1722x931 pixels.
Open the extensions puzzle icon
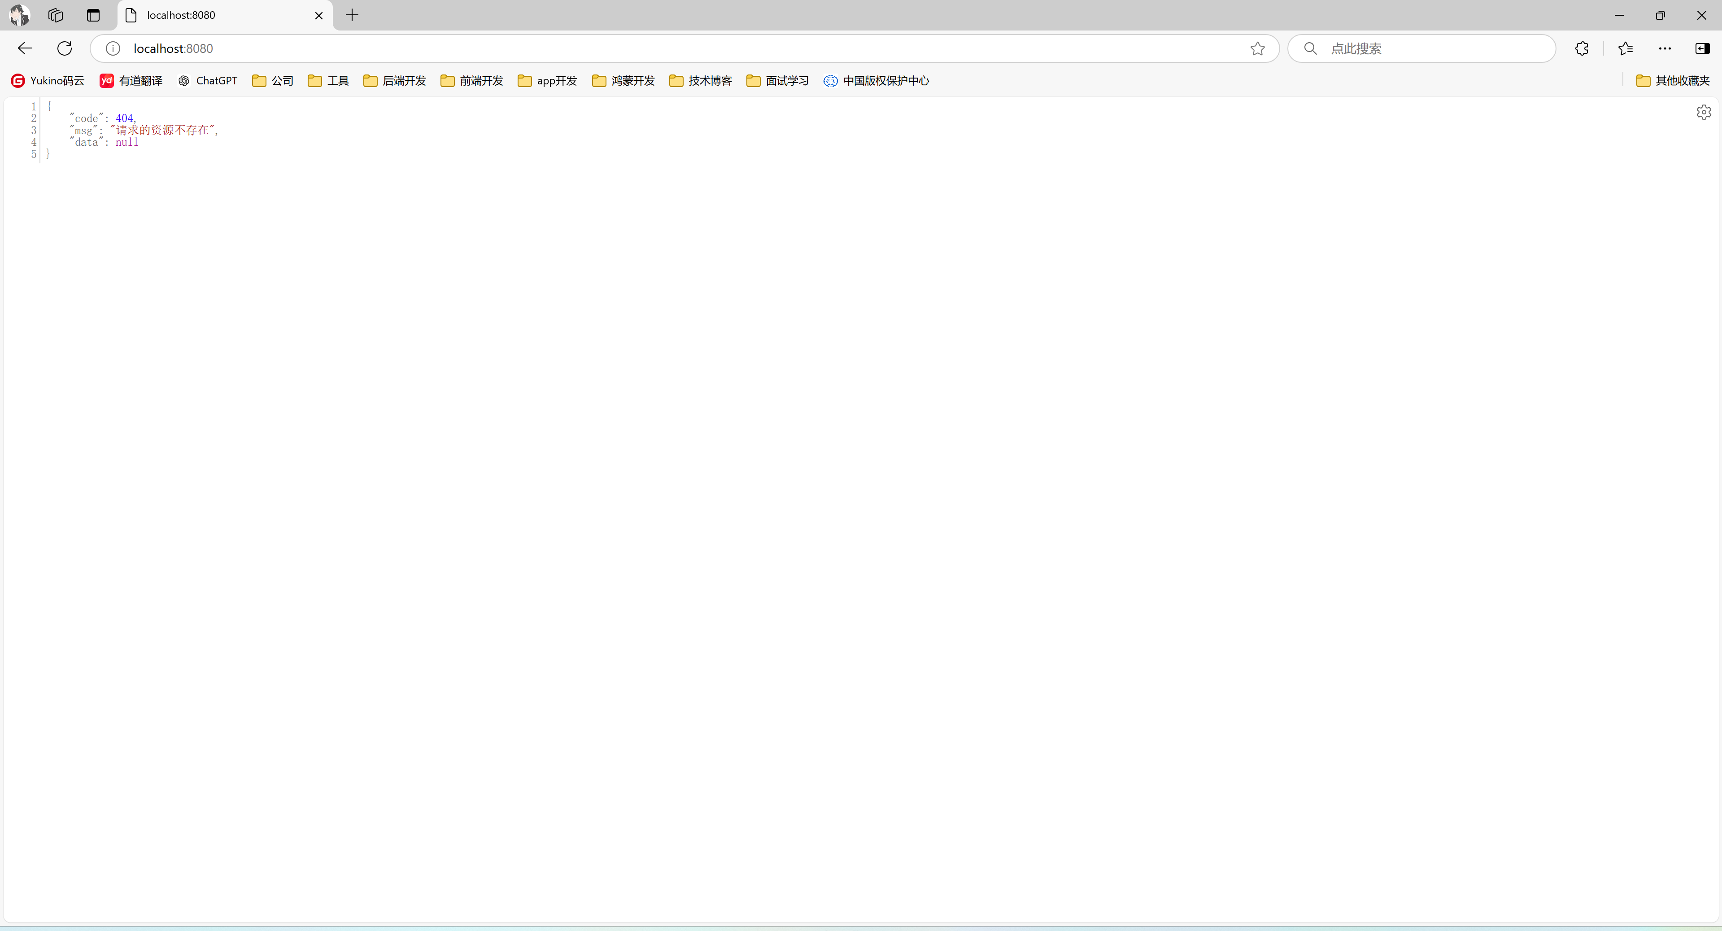1582,48
